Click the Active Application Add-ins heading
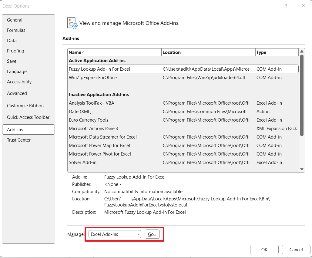Image resolution: width=312 pixels, height=258 pixels. click(97, 61)
